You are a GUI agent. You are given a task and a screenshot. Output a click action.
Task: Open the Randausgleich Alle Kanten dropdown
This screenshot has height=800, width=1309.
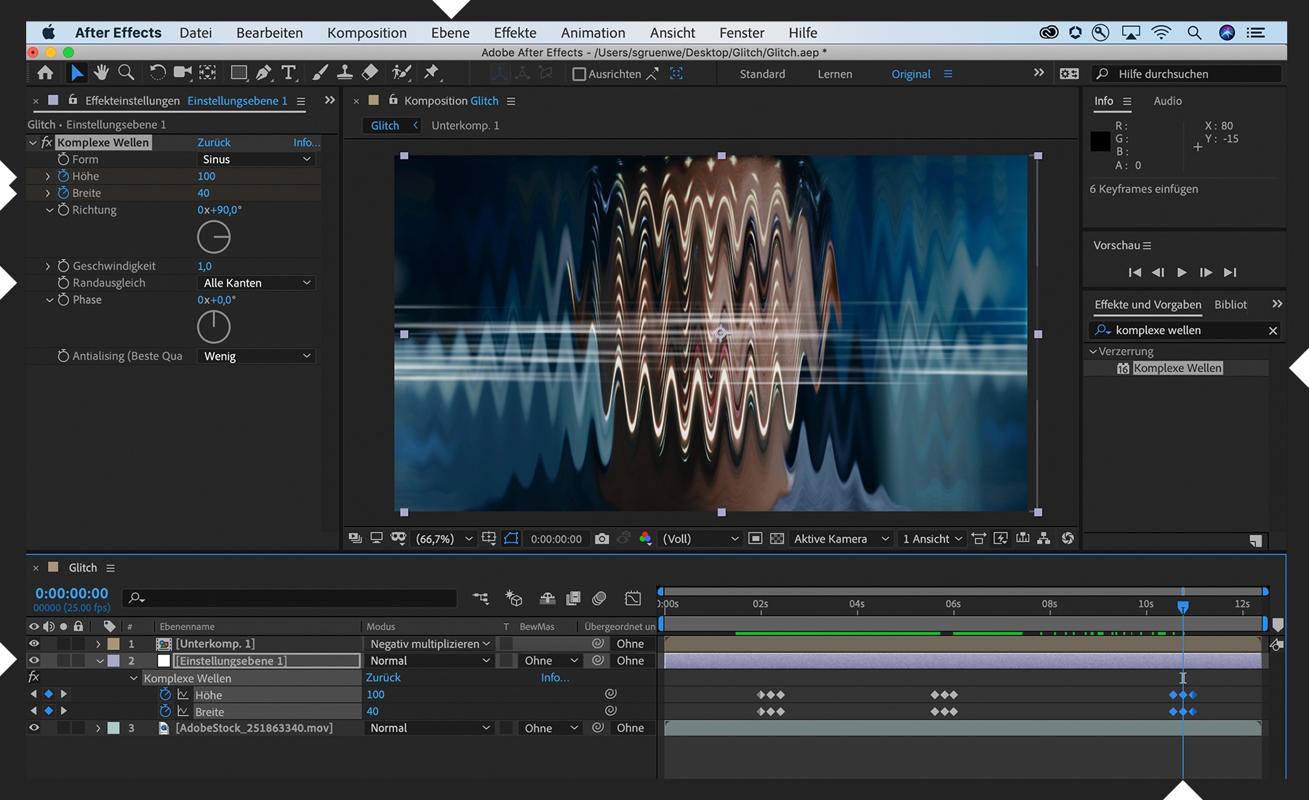tap(256, 283)
